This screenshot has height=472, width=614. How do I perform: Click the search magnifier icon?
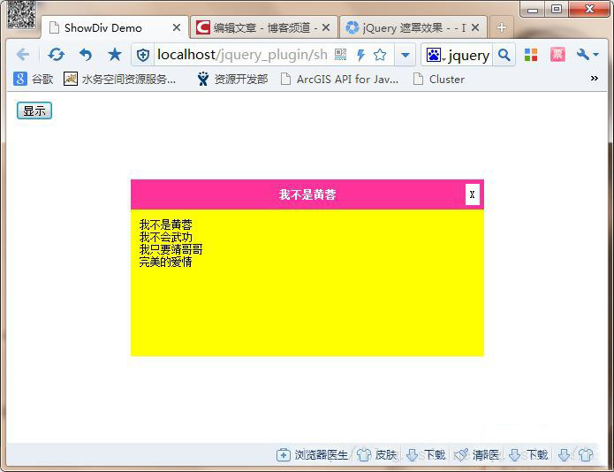(x=504, y=55)
